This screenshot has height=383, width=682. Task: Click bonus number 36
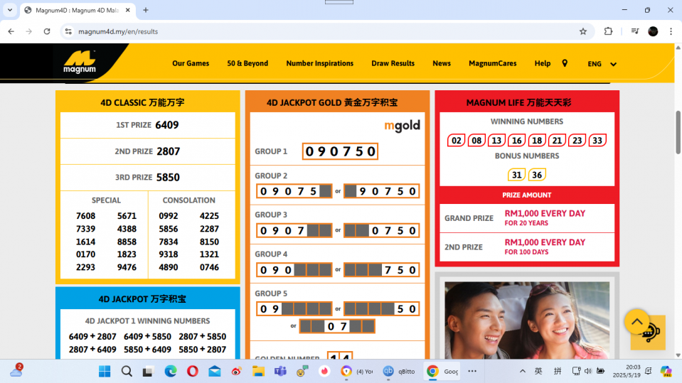pyautogui.click(x=537, y=175)
